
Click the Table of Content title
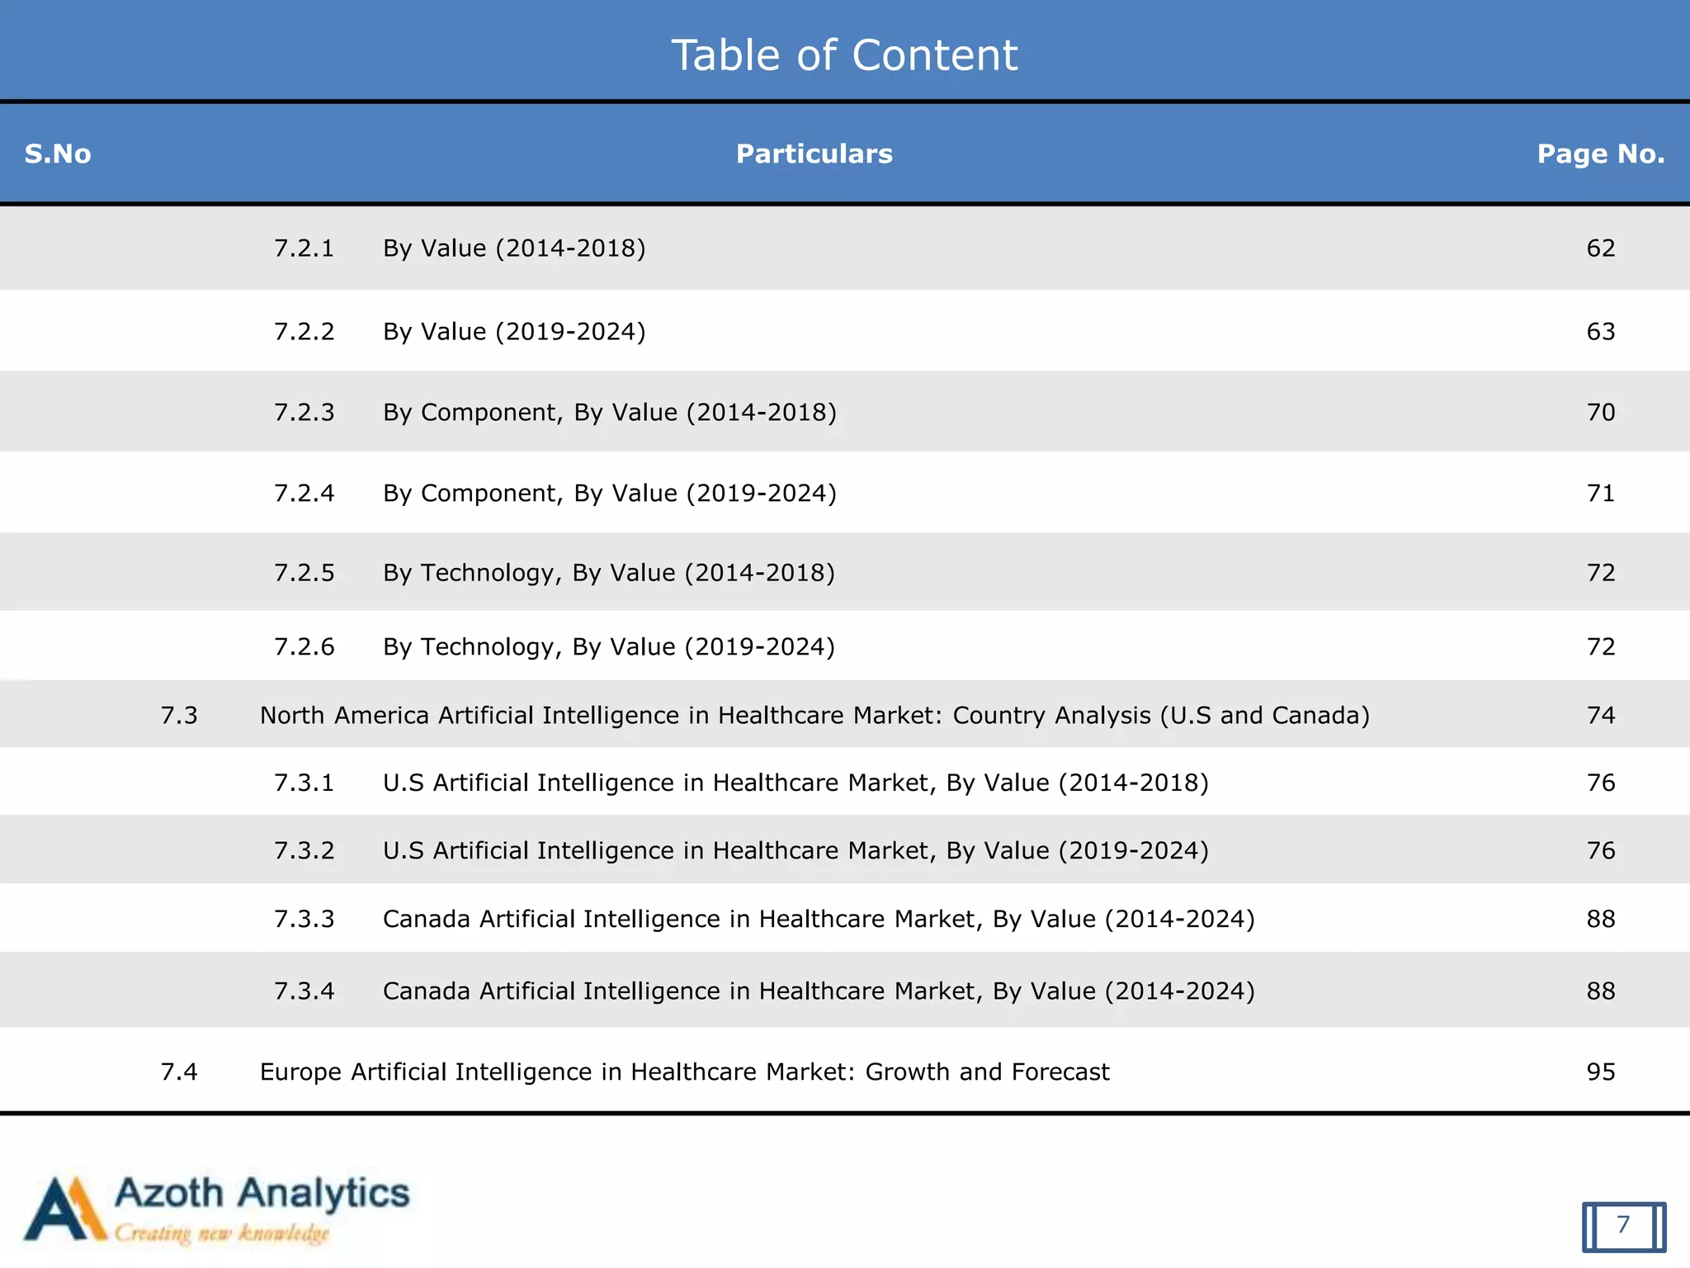point(844,55)
